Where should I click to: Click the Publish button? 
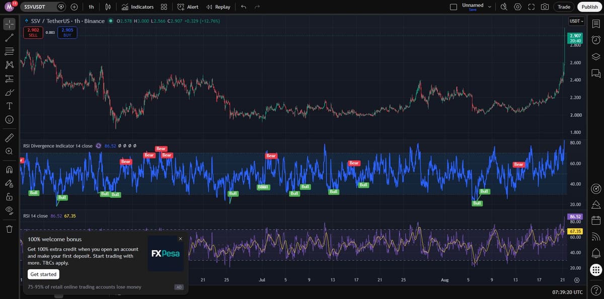(x=589, y=7)
